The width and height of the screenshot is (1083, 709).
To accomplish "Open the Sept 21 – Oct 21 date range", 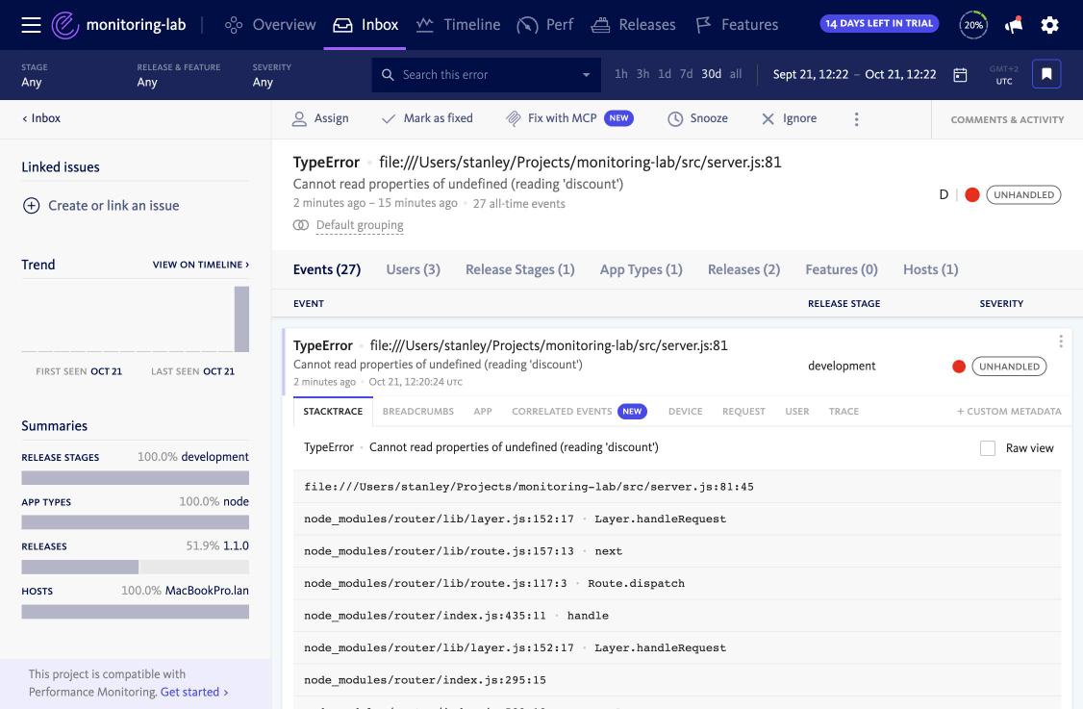I will (854, 75).
